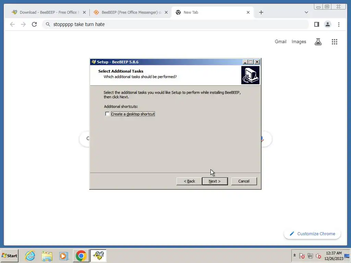Screen dimensions: 351x263
Task: Open Action Center flag icon
Action: [302, 255]
